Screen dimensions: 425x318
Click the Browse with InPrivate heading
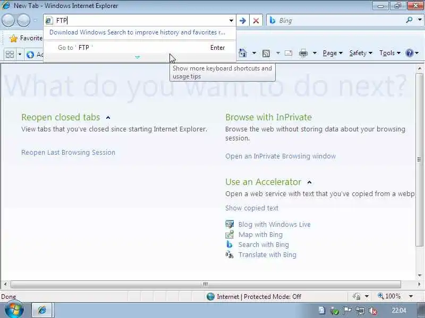[269, 117]
